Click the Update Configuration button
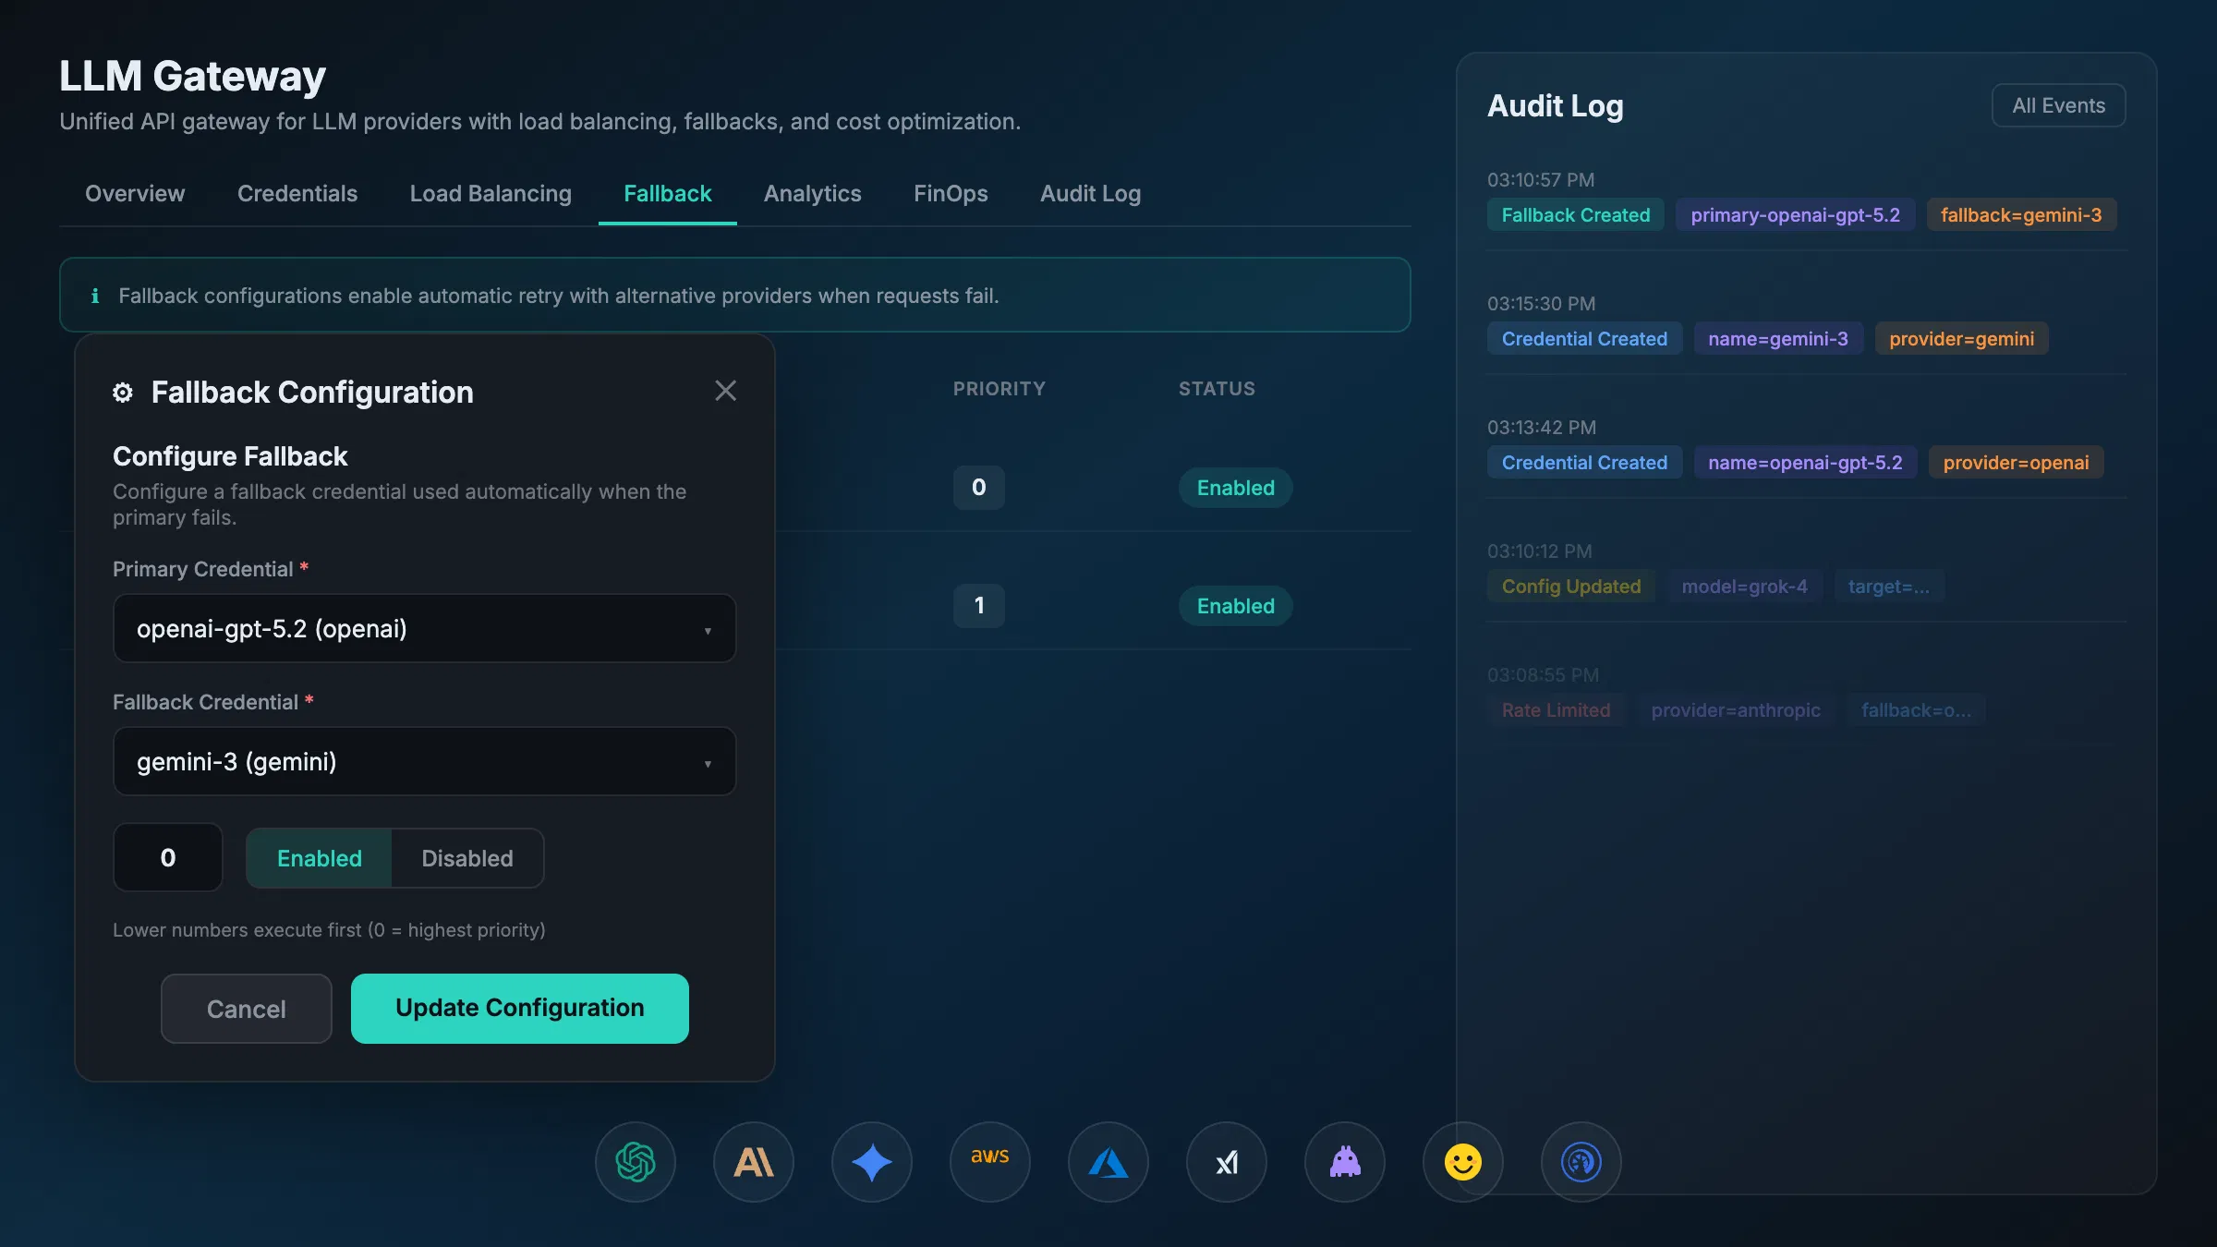 click(x=518, y=1008)
